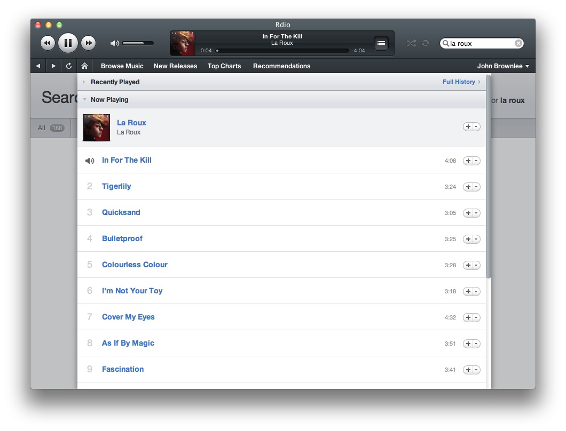566x431 pixels.
Task: Click the now-playing speaker icon beside In For The Kill
Action: click(90, 161)
